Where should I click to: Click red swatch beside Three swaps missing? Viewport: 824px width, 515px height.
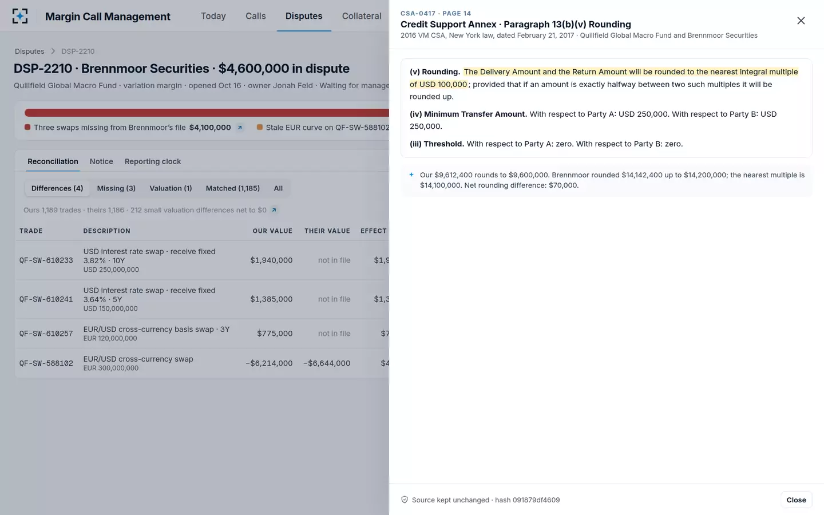(x=27, y=127)
